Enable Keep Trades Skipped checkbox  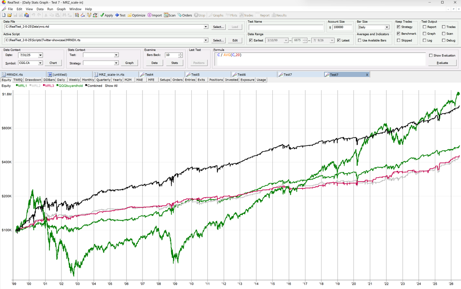point(399,40)
